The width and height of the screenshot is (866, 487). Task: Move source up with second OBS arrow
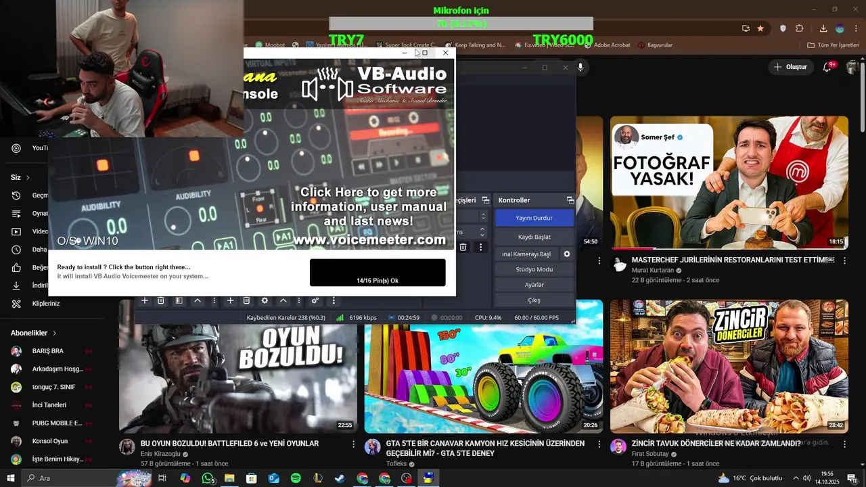pyautogui.click(x=283, y=300)
